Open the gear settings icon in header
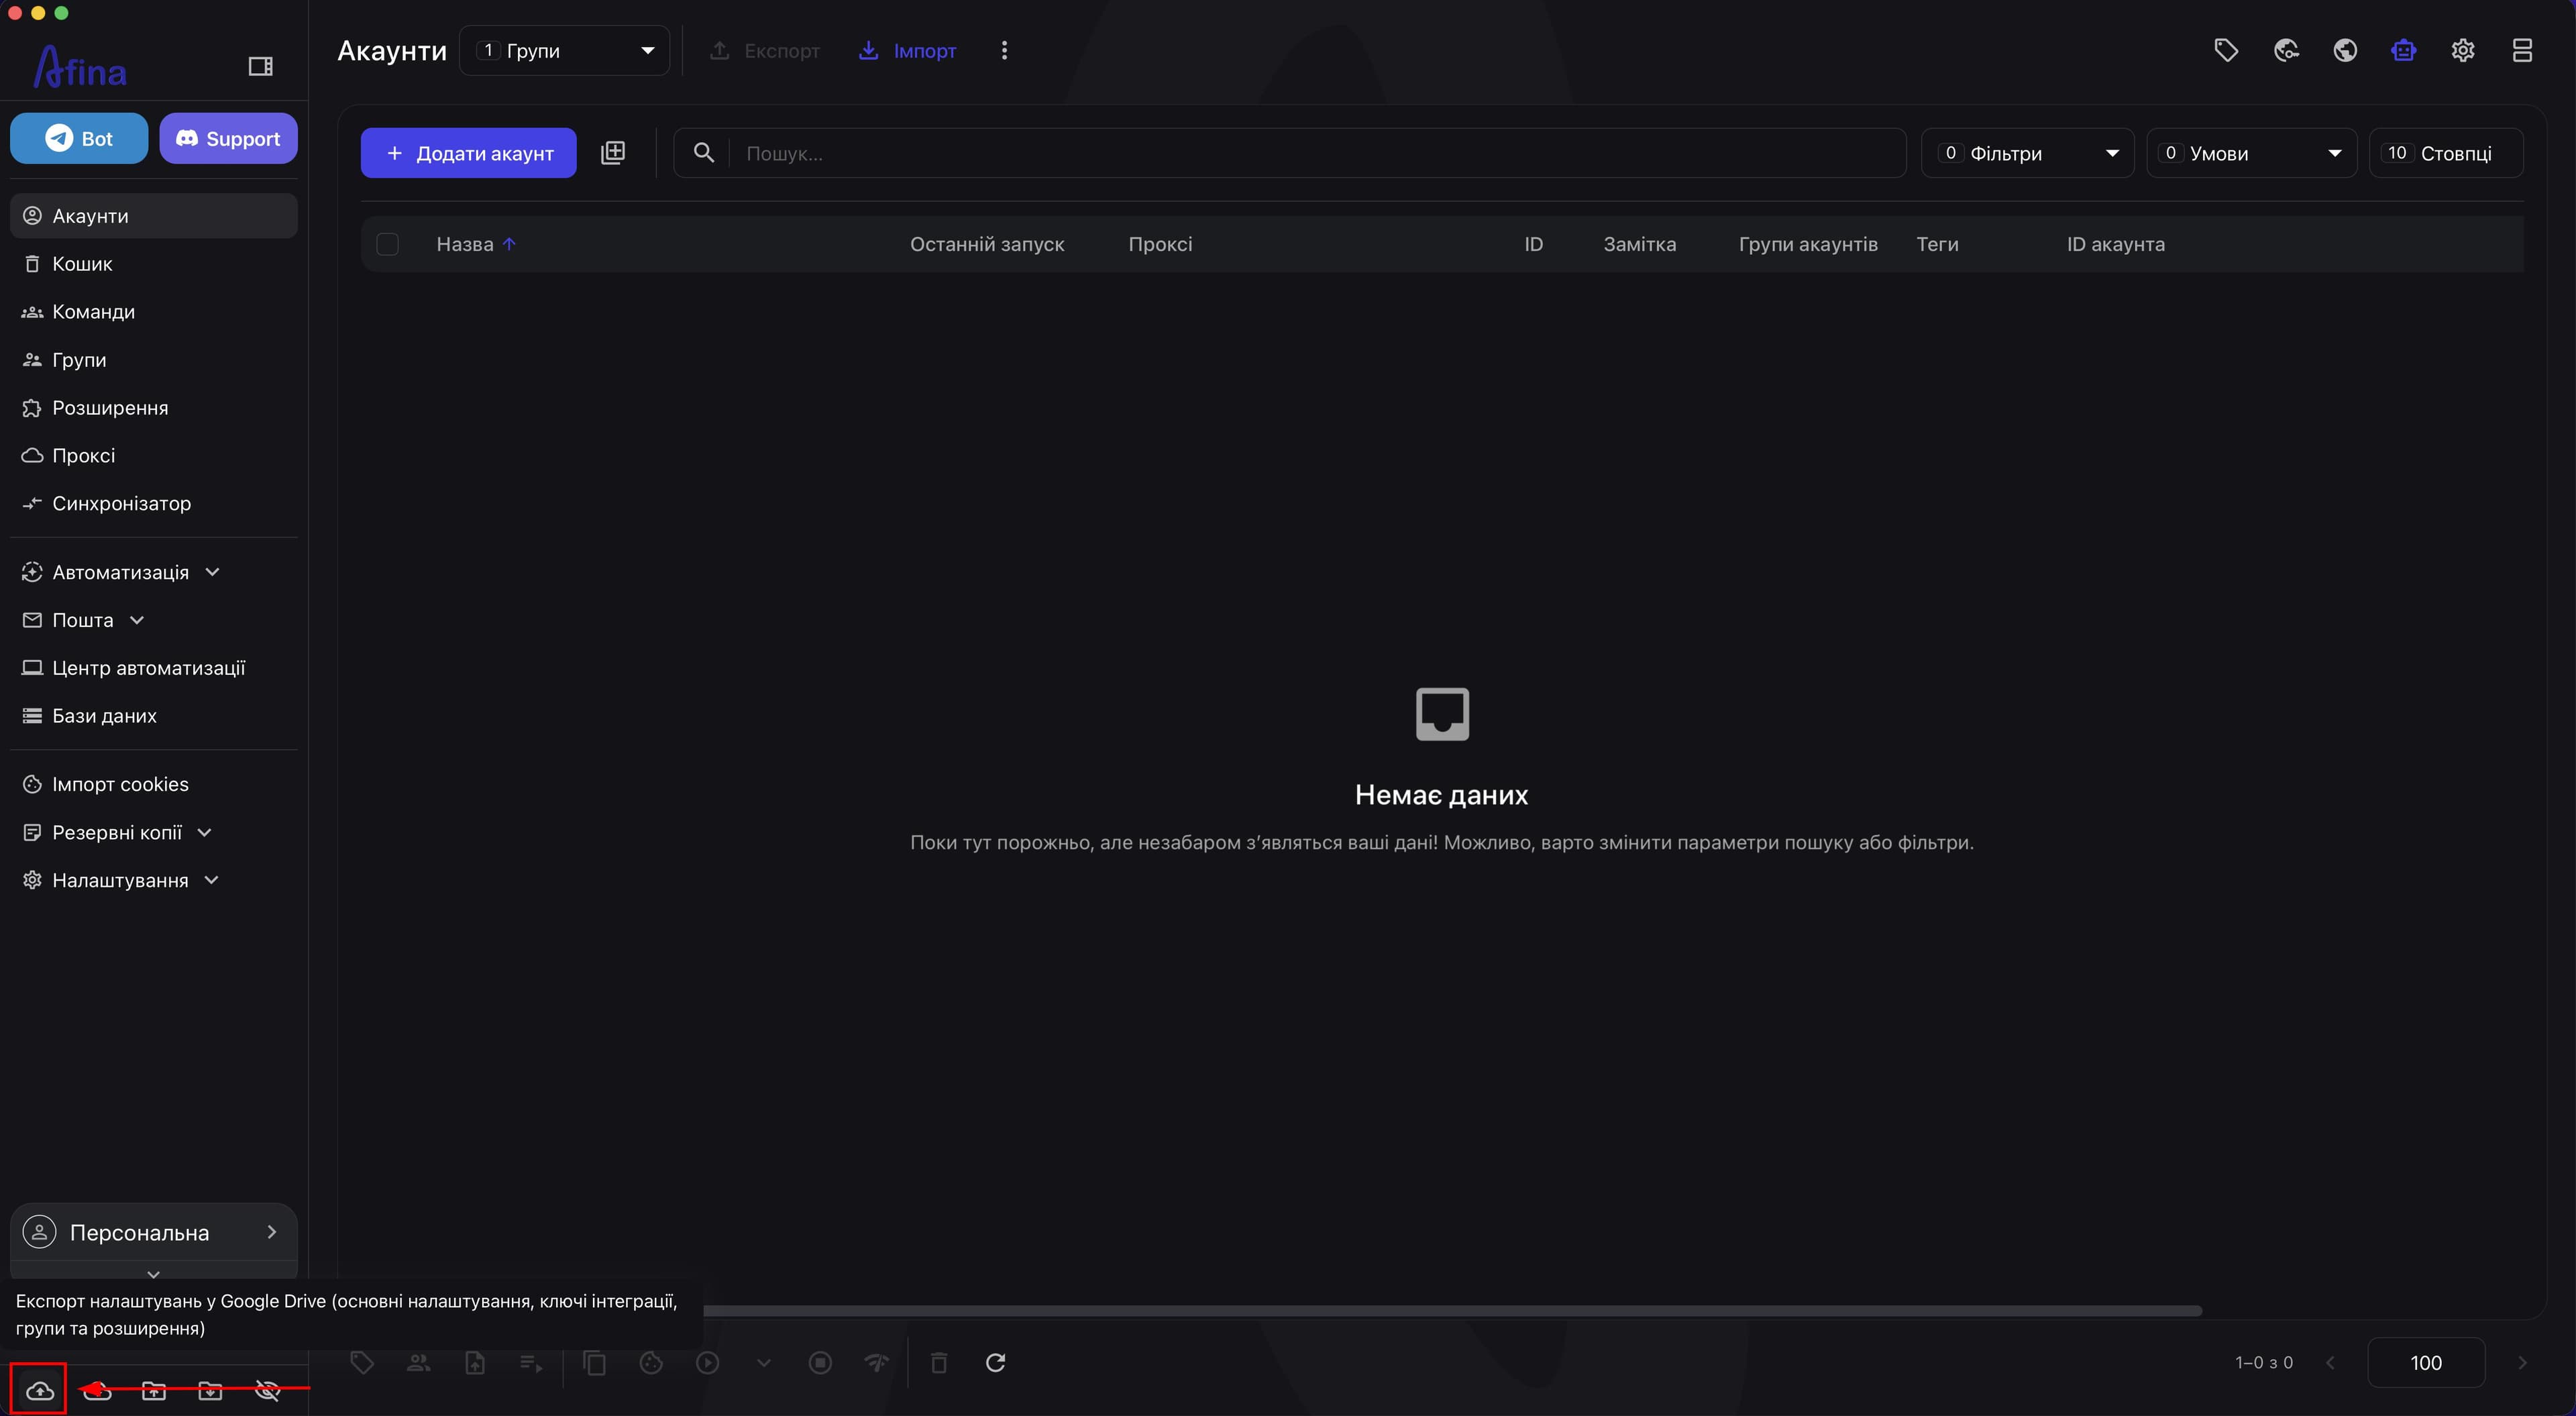This screenshot has height=1416, width=2576. [2463, 50]
